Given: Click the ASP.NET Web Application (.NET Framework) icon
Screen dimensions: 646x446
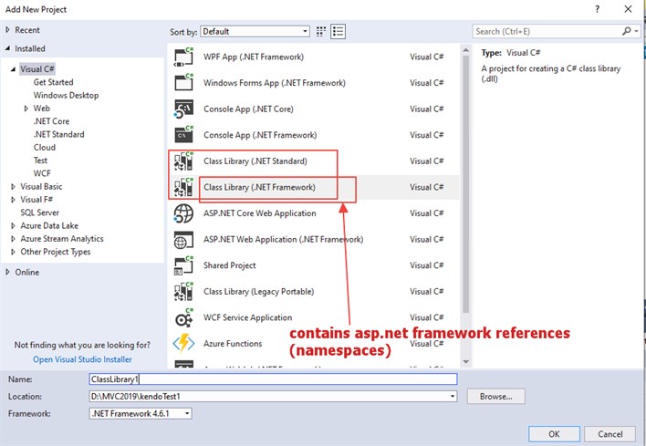Looking at the screenshot, I should tap(183, 239).
